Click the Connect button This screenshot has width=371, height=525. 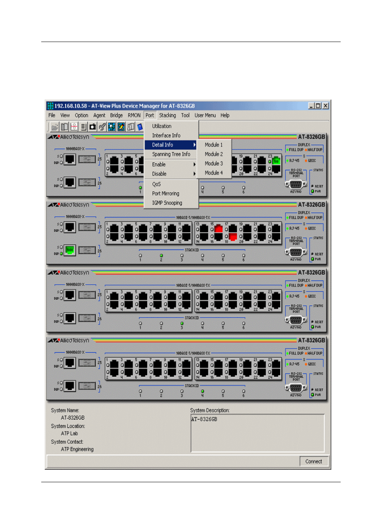[x=314, y=462]
